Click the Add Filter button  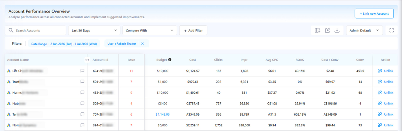pyautogui.click(x=193, y=30)
